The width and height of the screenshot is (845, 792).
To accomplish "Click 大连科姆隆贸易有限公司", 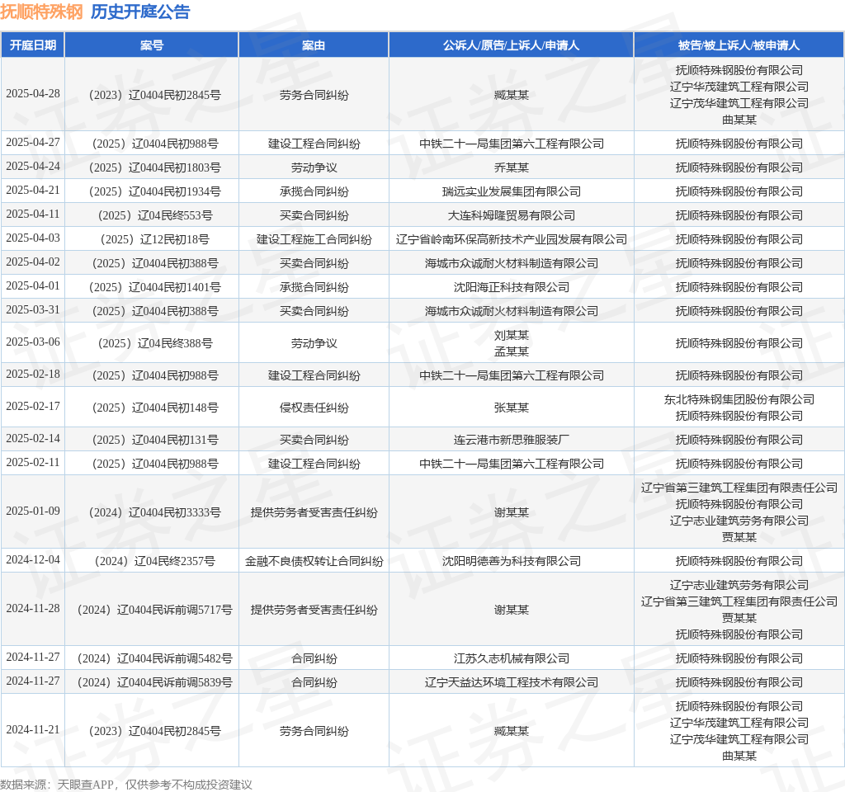I will click(x=512, y=215).
